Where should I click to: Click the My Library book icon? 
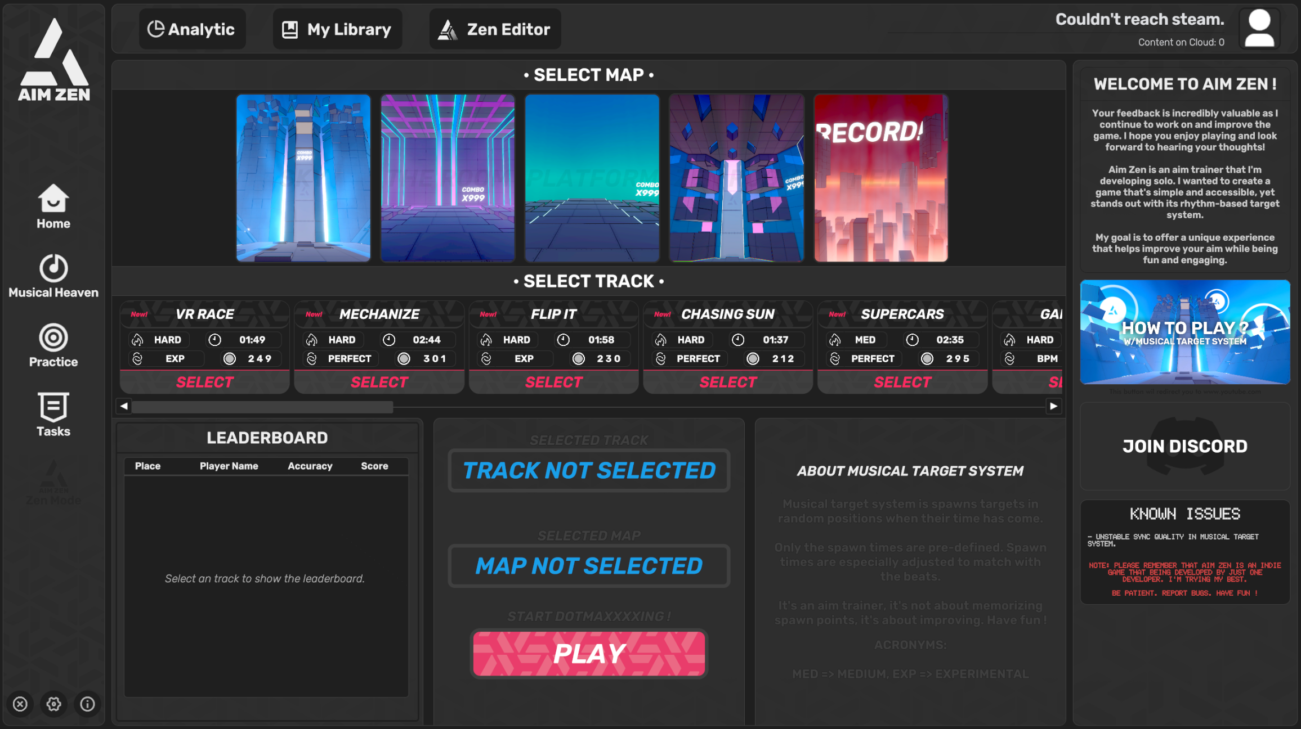click(x=290, y=29)
